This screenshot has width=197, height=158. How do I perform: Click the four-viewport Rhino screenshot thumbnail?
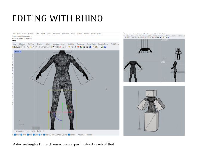tap(154, 57)
